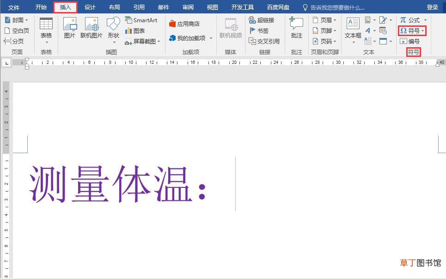446x279 pixels.
Task: Click the first line indent marker on ruler
Action: [x=27, y=60]
